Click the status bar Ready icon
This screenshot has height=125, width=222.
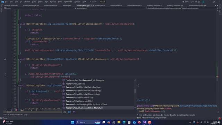[1, 118]
